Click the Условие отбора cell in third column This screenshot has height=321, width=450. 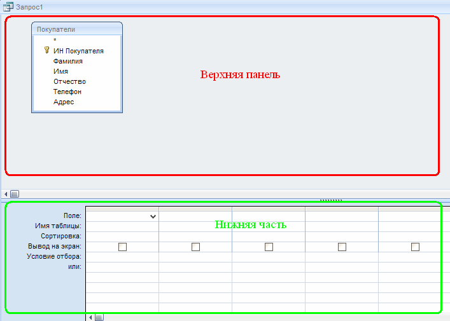click(269, 257)
